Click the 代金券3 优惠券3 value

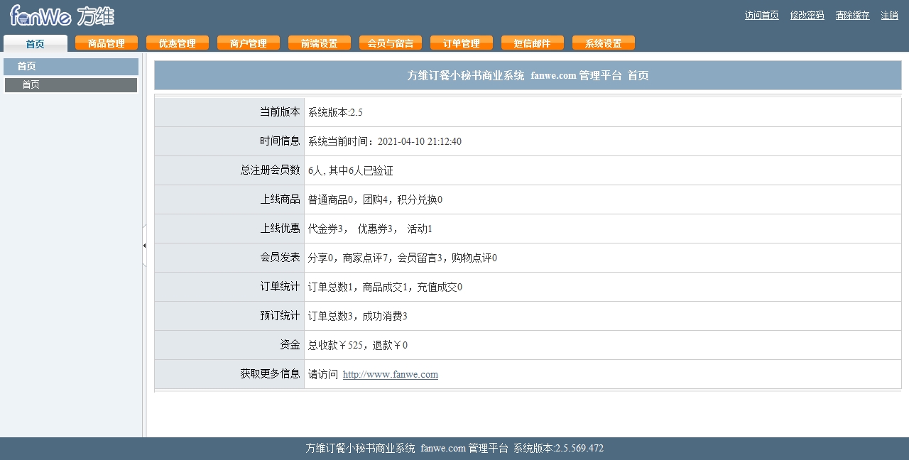coord(370,229)
